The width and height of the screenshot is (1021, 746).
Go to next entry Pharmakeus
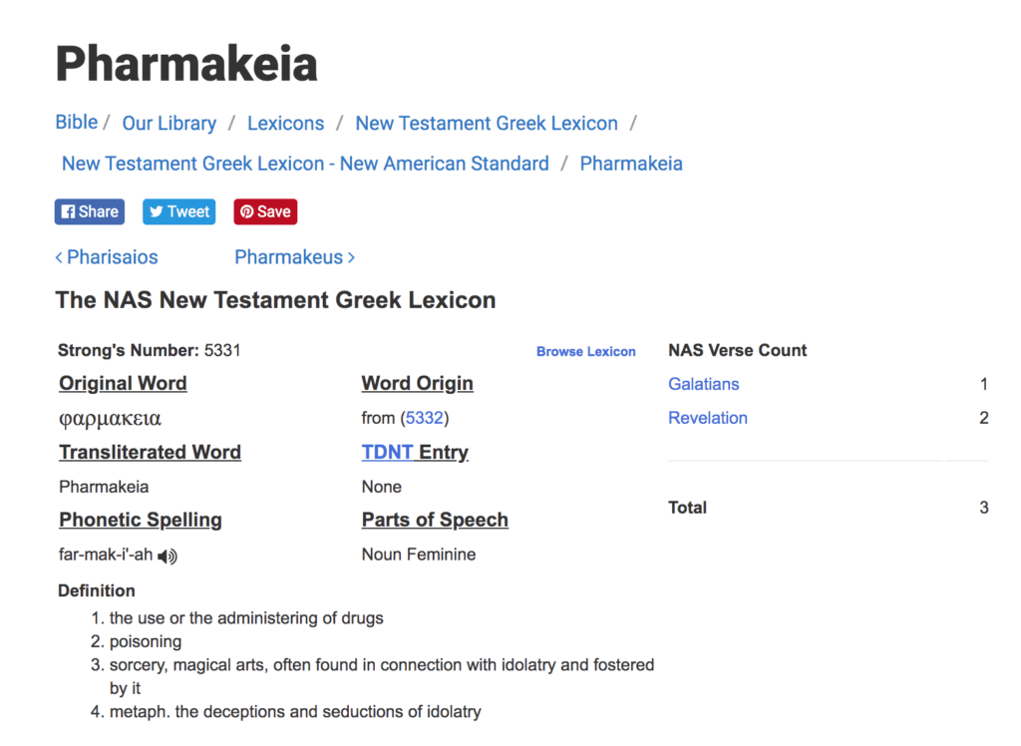tap(294, 257)
